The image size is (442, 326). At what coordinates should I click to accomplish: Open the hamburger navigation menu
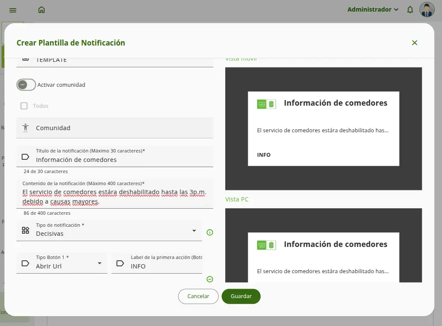[x=12, y=9]
